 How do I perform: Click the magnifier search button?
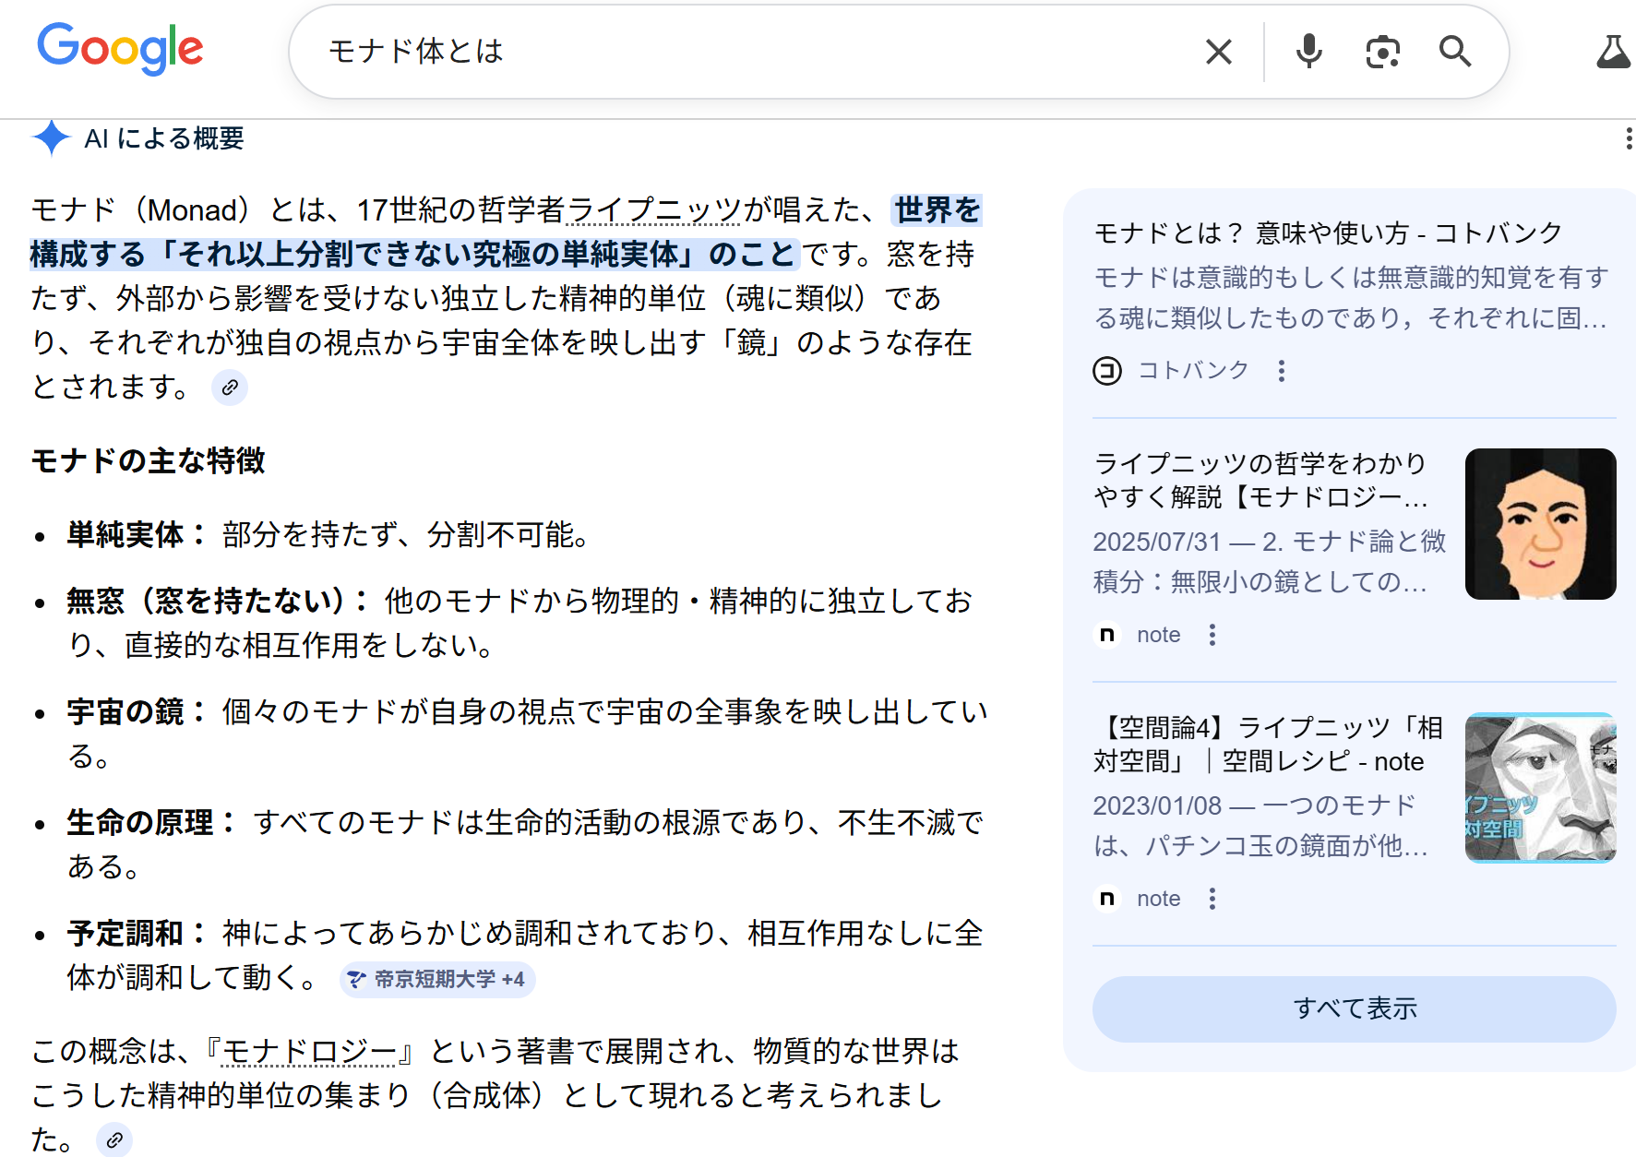tap(1455, 52)
